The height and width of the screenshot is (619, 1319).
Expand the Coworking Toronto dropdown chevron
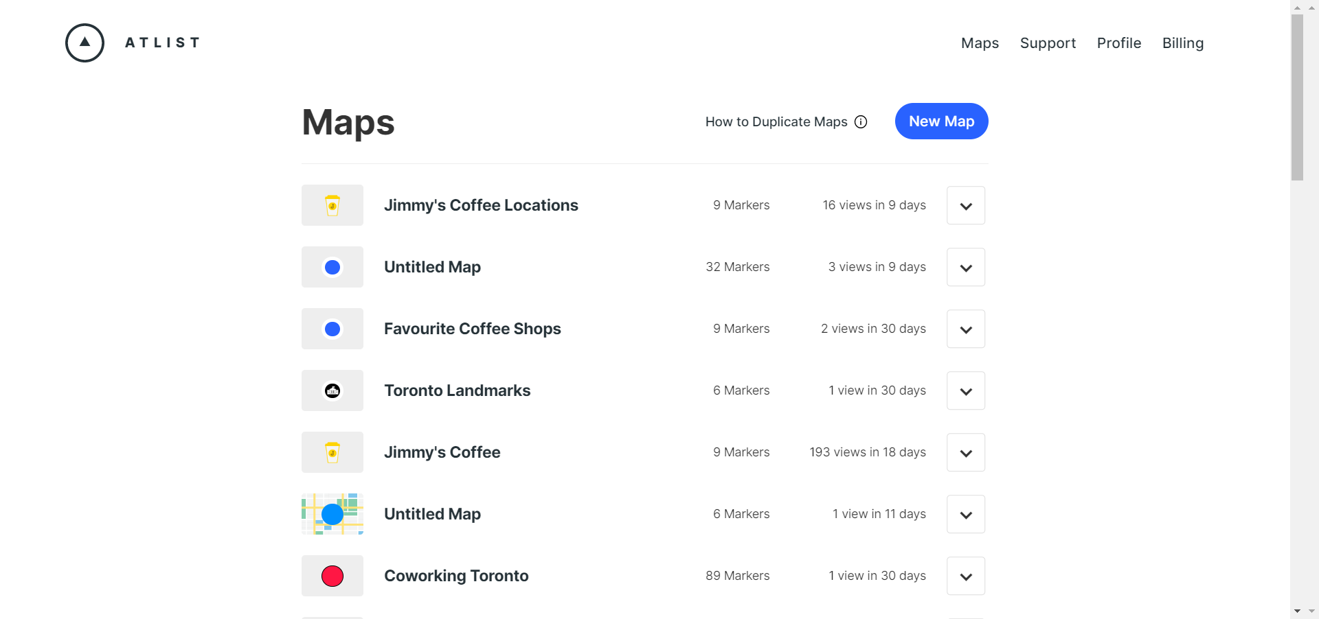[x=966, y=576]
